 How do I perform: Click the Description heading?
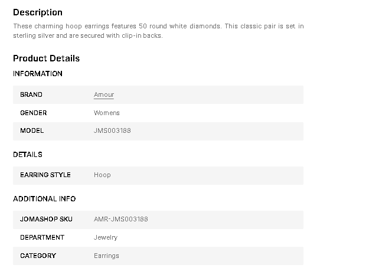(38, 12)
